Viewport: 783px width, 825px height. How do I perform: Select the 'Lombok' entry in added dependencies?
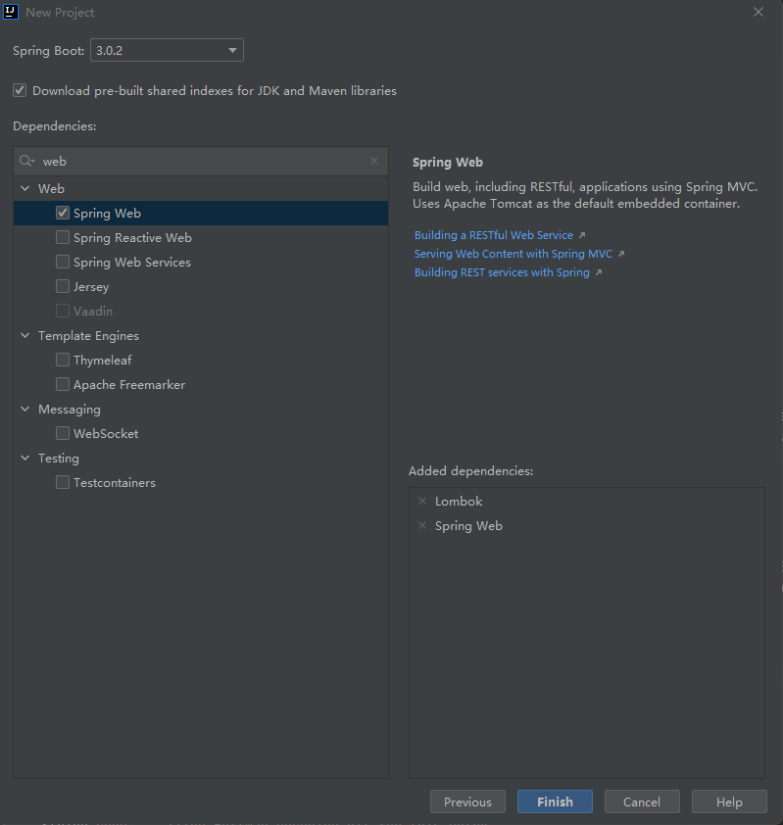click(459, 501)
